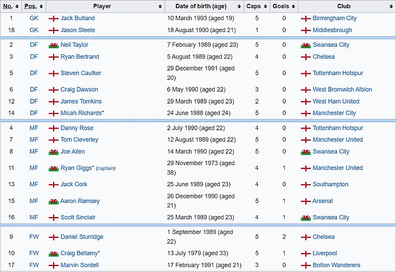The width and height of the screenshot is (396, 272).
Task: Open the captain link next to Giggs
Action: (106, 168)
